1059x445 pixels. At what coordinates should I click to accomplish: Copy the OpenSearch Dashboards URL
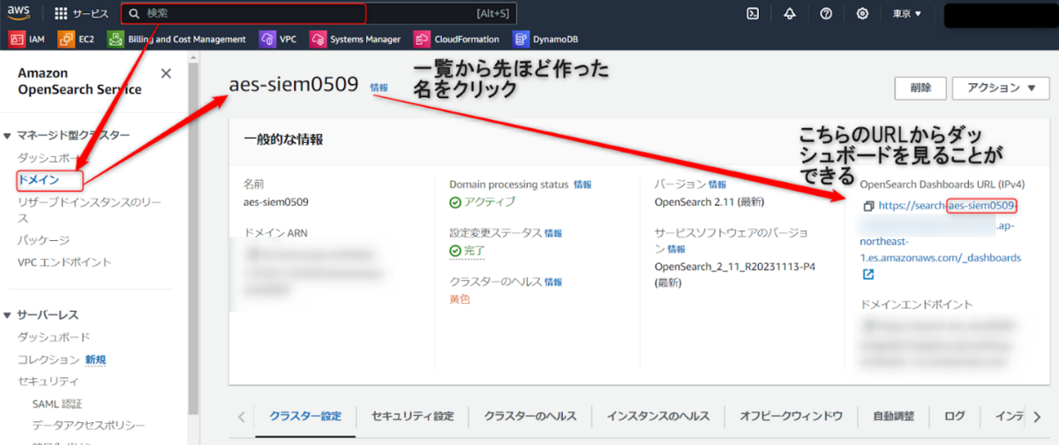pos(868,206)
